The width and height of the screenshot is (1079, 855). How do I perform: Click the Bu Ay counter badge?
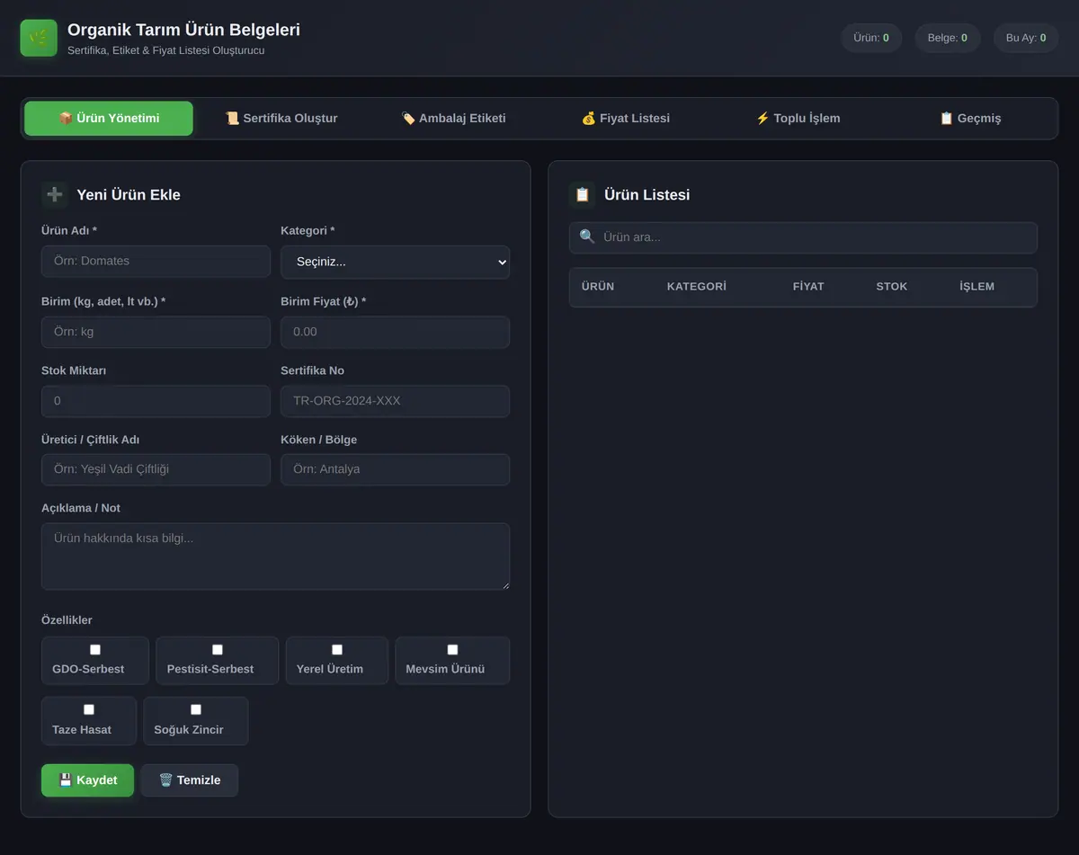(x=1026, y=38)
